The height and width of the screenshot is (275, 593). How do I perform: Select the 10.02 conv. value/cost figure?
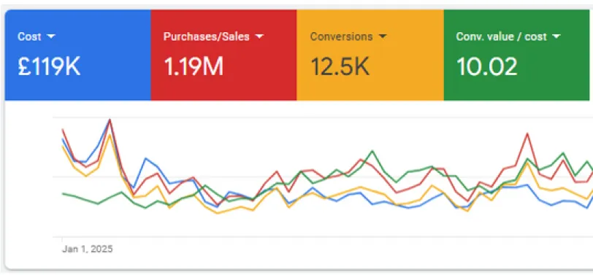(486, 66)
